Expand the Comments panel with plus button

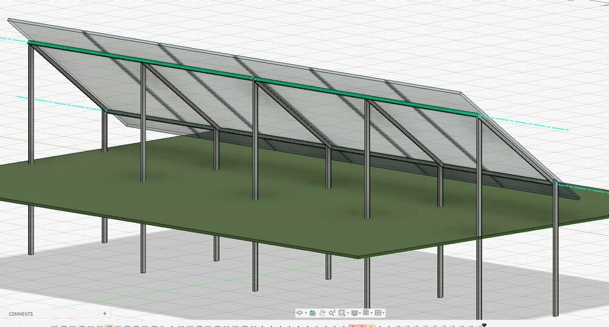point(105,314)
